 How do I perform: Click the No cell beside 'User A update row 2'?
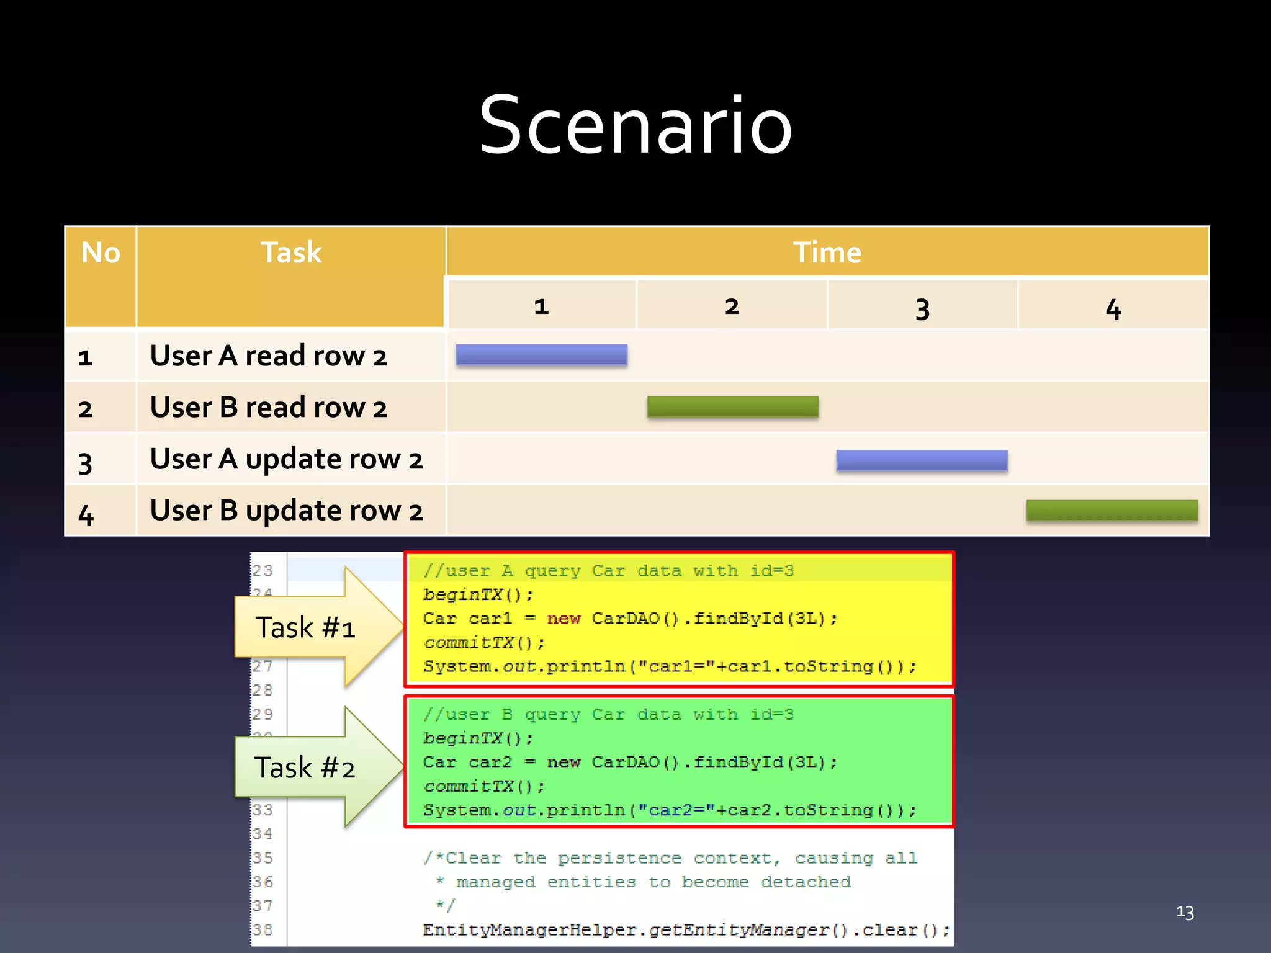(x=101, y=459)
